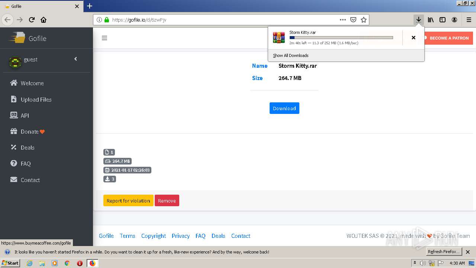Open a new tab with plus button
The image size is (476, 268).
(x=90, y=6)
